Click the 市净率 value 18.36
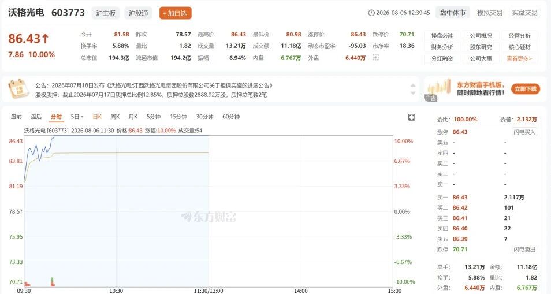This screenshot has height=294, width=551. (407, 46)
